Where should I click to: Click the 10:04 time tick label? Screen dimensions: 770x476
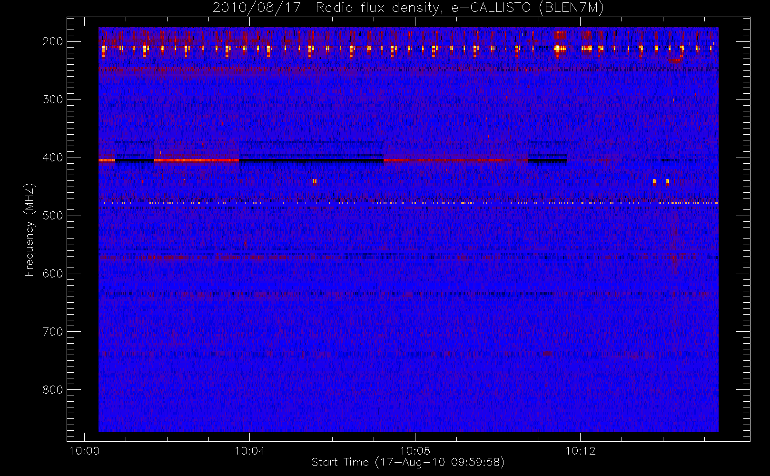pos(250,451)
